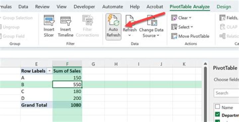Select cell containing 550

pos(67,85)
